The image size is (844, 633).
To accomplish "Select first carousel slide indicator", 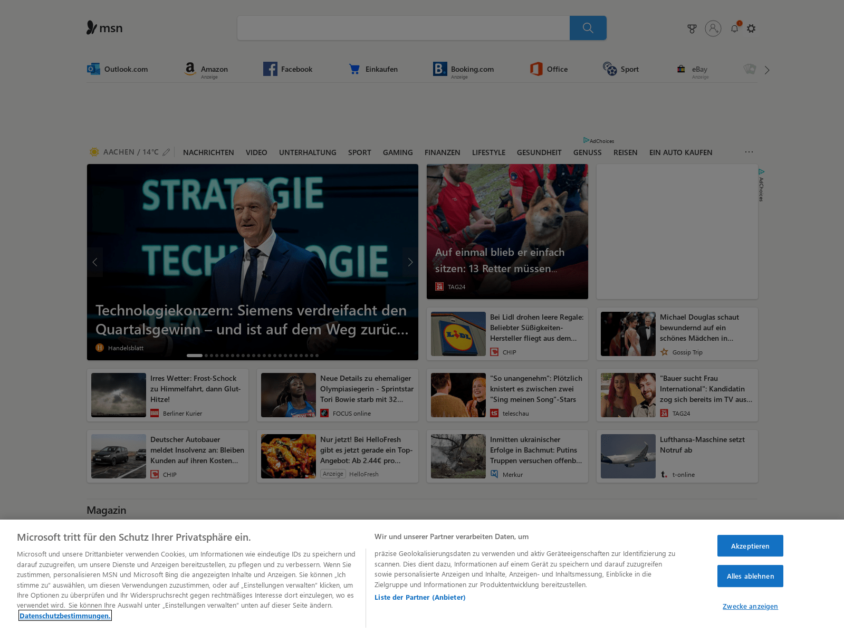I will point(195,356).
